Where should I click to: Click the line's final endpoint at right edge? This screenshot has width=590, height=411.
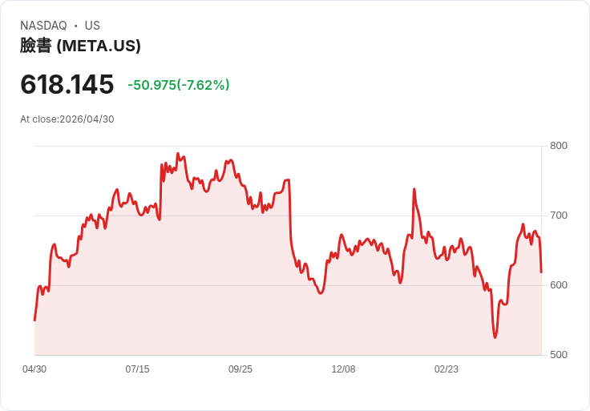tap(541, 272)
